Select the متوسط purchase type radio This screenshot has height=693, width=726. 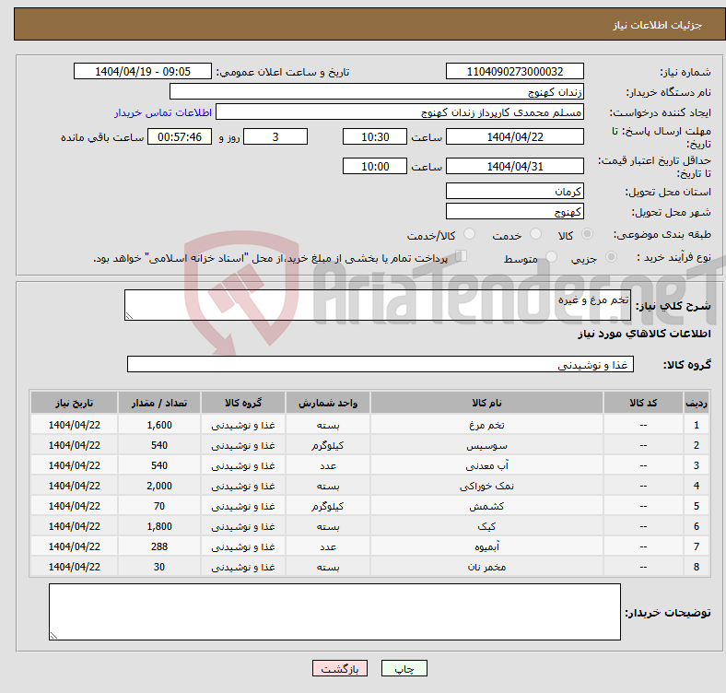click(551, 256)
